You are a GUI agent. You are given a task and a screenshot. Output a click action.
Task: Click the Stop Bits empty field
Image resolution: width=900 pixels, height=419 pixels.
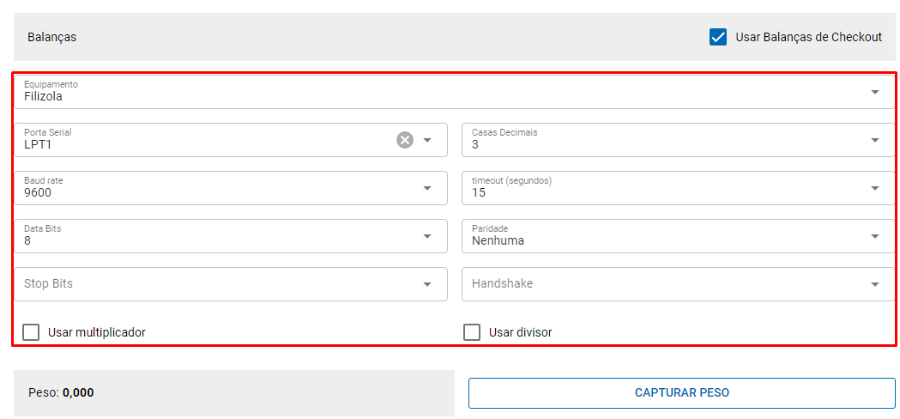214,284
